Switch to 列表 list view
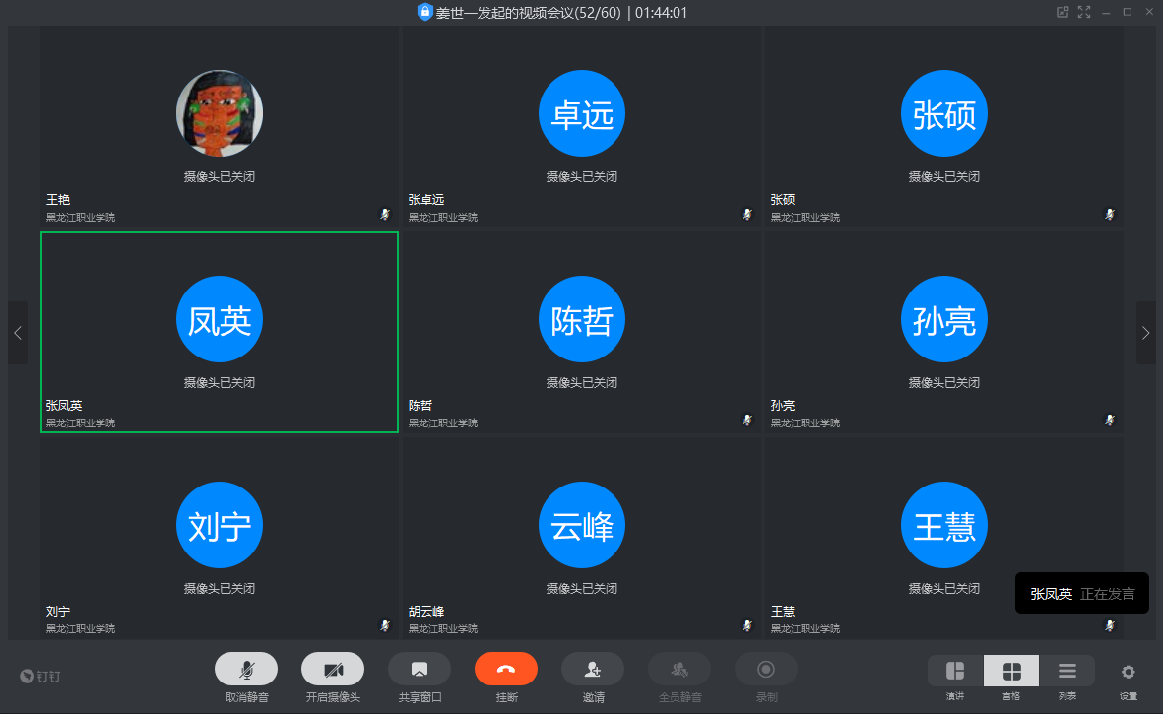The image size is (1163, 714). pos(1066,672)
